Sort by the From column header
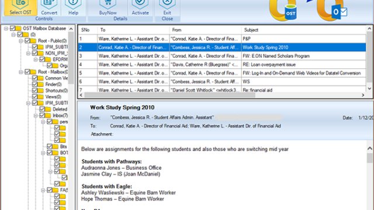 point(205,30)
